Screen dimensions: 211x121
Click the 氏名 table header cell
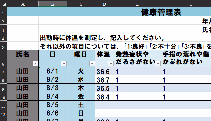[23, 58]
